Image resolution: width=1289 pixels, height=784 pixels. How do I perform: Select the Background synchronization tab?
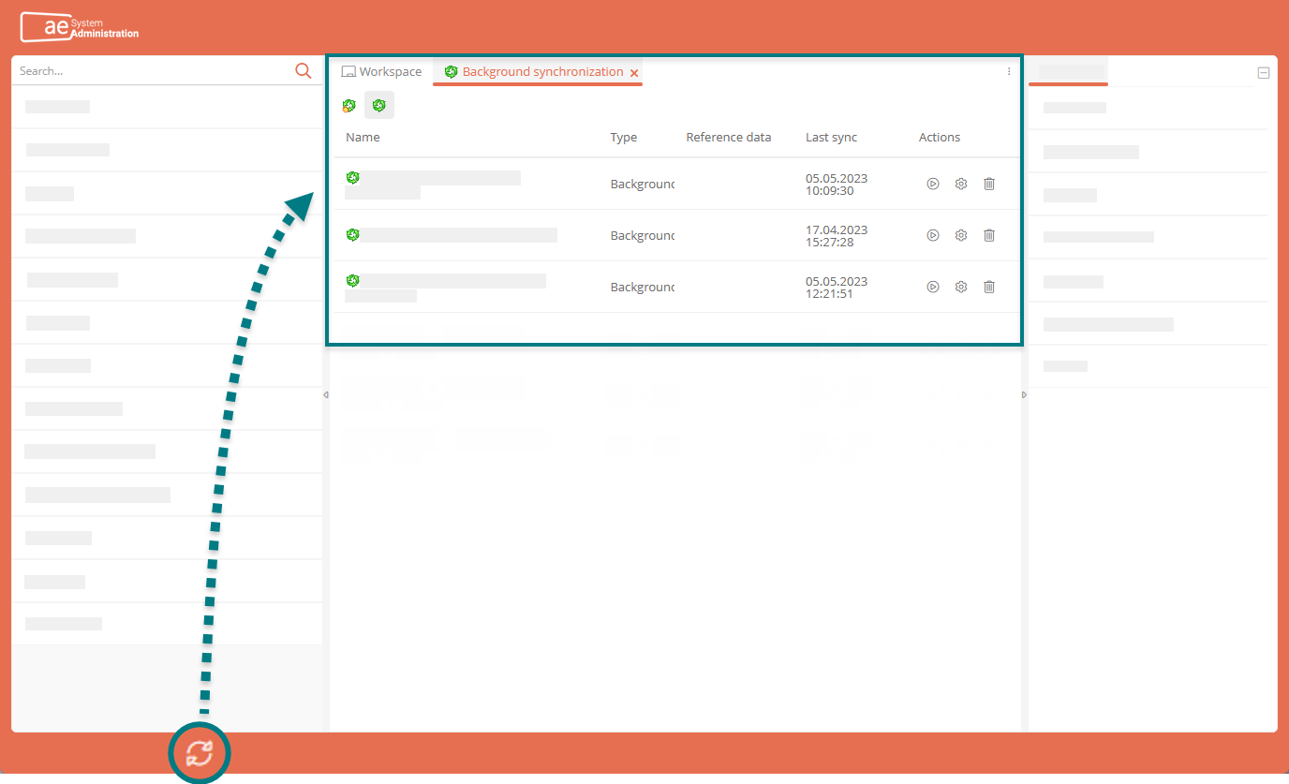(x=541, y=72)
